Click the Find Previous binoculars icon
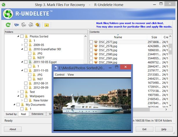 coord(23,25)
